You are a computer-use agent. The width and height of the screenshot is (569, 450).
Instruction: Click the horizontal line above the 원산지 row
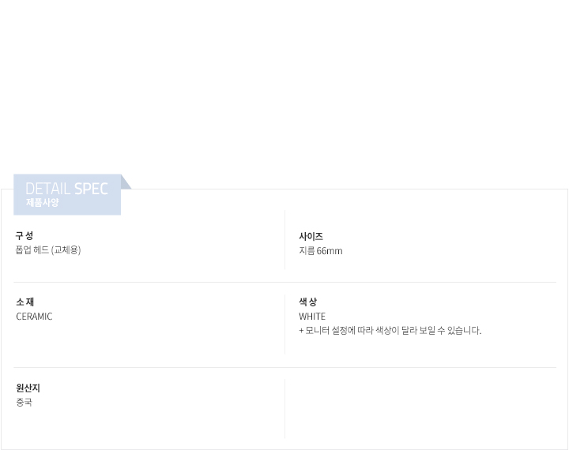[284, 367]
